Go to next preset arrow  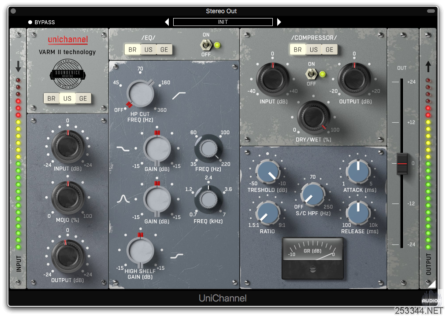click(x=279, y=22)
